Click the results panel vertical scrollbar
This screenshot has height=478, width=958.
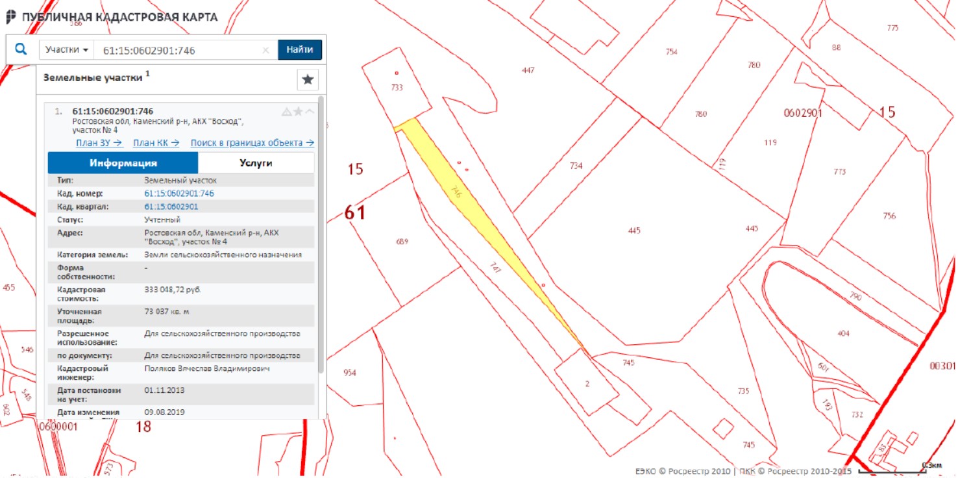click(321, 234)
